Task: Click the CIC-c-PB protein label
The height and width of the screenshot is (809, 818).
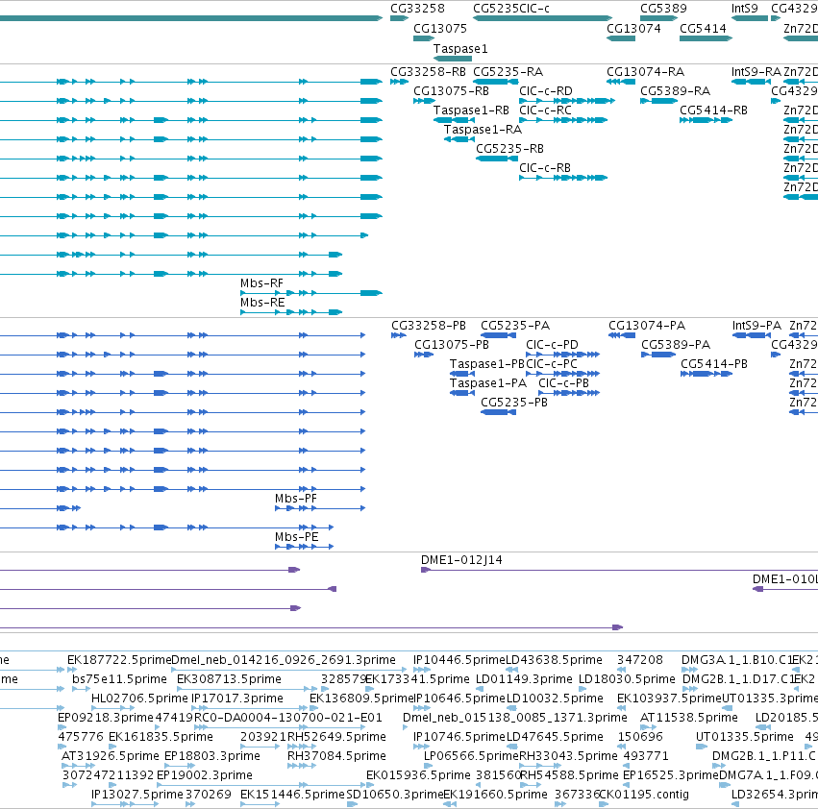Action: (x=563, y=383)
